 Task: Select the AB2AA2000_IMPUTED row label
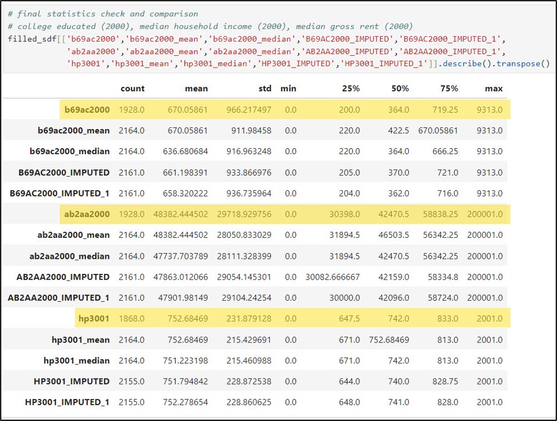59,277
